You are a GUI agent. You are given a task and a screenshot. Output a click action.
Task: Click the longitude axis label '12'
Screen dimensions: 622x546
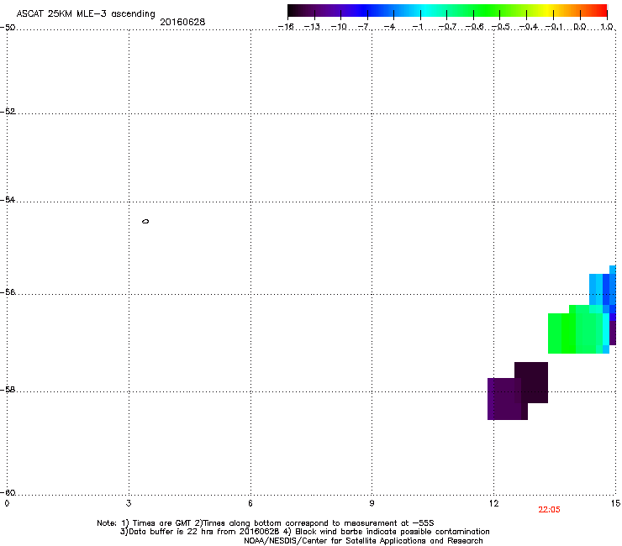pyautogui.click(x=494, y=503)
